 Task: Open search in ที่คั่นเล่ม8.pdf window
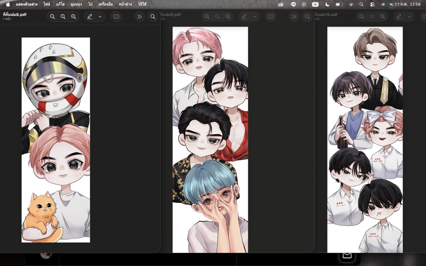(153, 17)
